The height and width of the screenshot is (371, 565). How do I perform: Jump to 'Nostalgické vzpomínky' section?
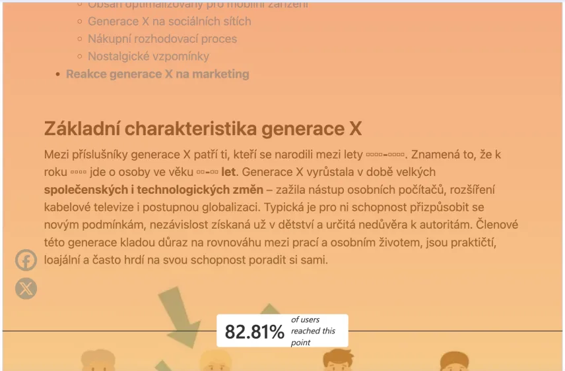[x=148, y=57]
